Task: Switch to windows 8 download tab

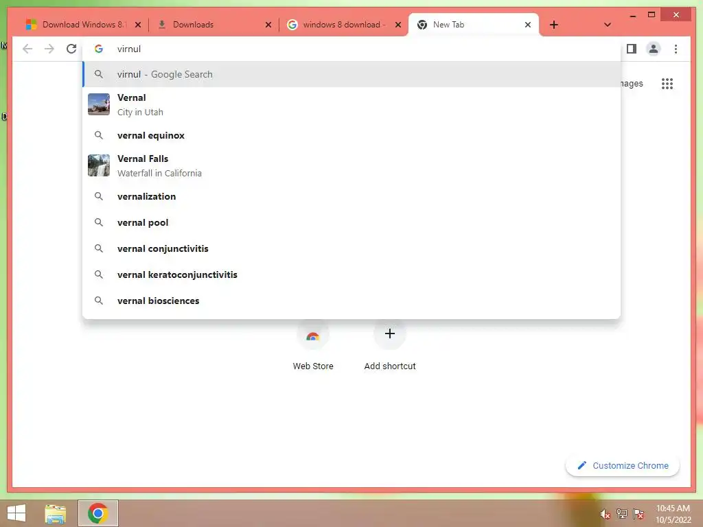Action: (343, 25)
